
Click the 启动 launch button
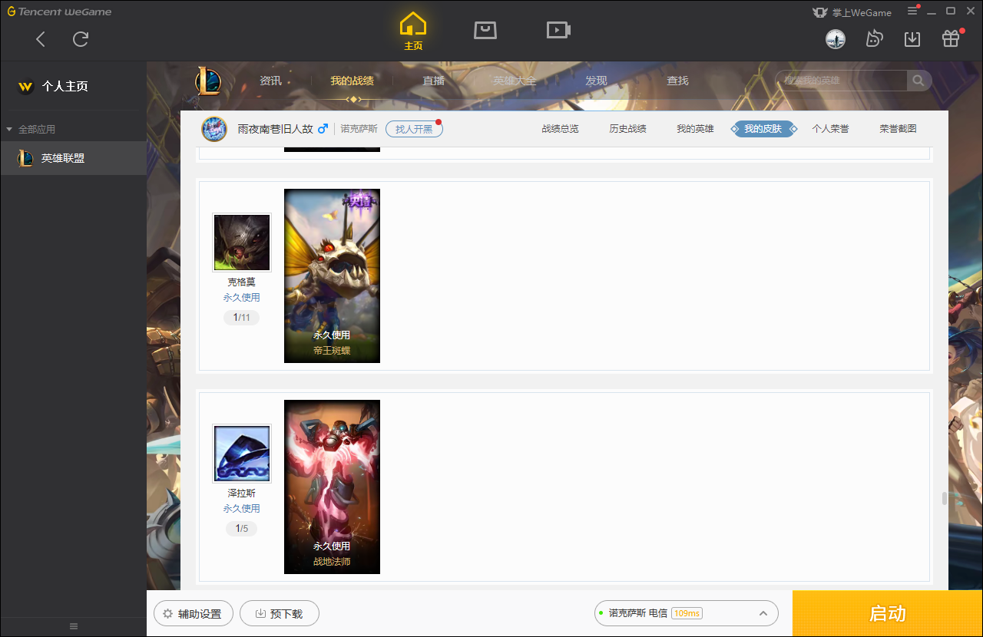point(888,613)
